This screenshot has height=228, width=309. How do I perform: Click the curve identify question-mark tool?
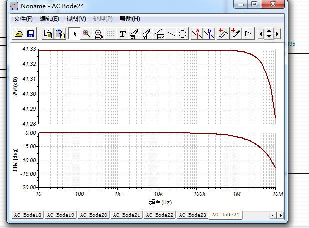[147, 34]
